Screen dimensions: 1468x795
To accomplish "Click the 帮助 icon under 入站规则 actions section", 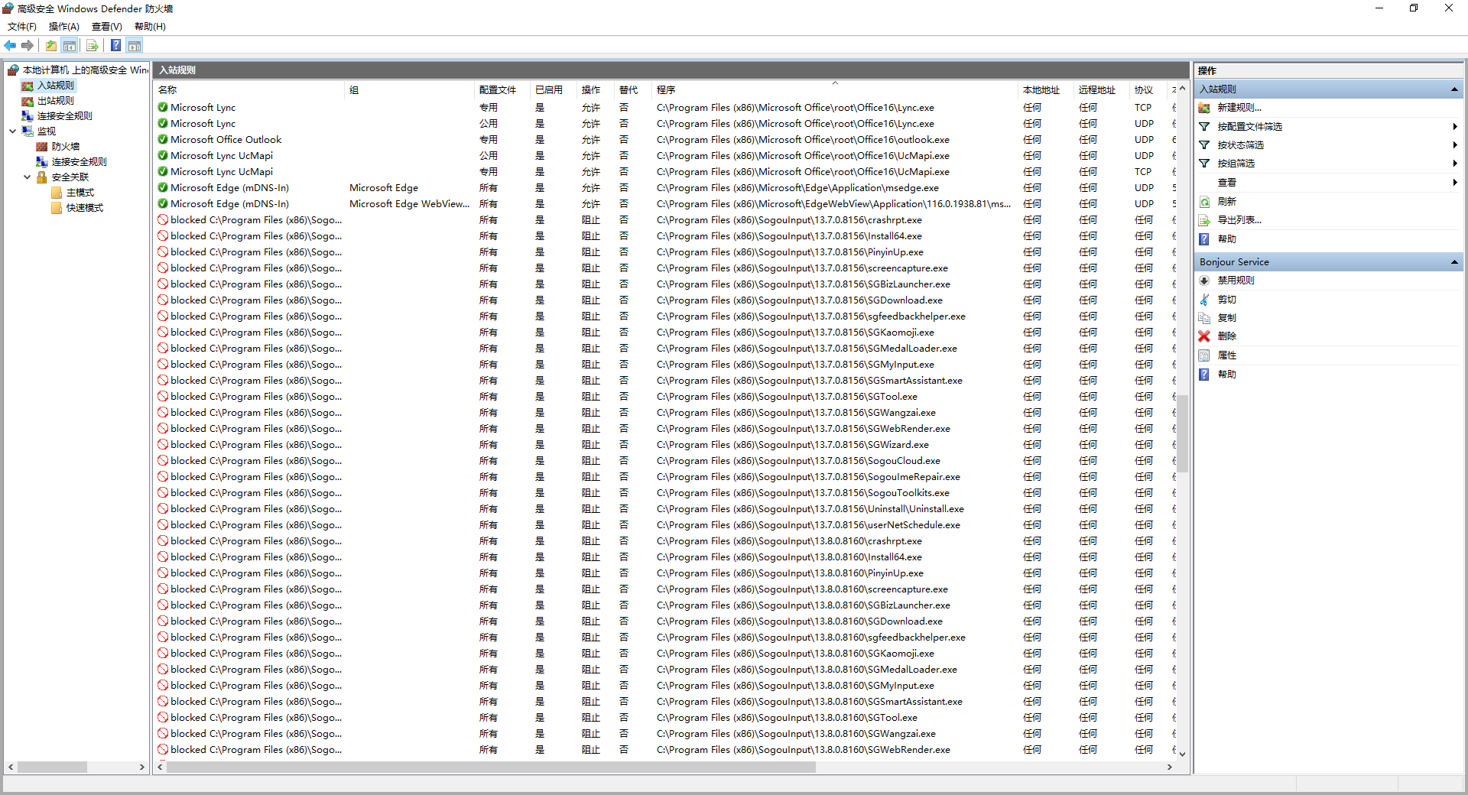I will pos(1204,239).
